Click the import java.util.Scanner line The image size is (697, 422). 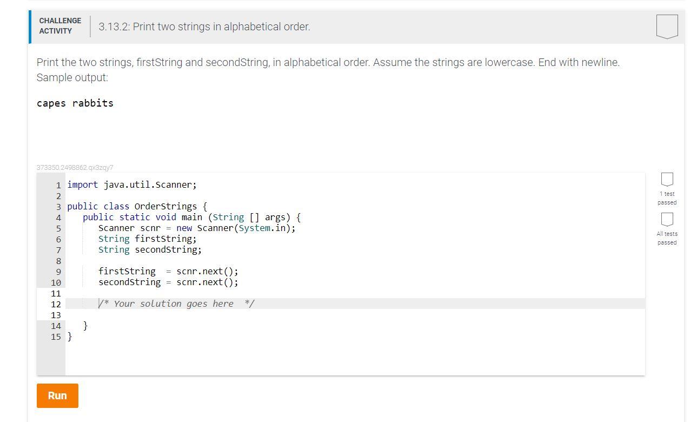(131, 184)
